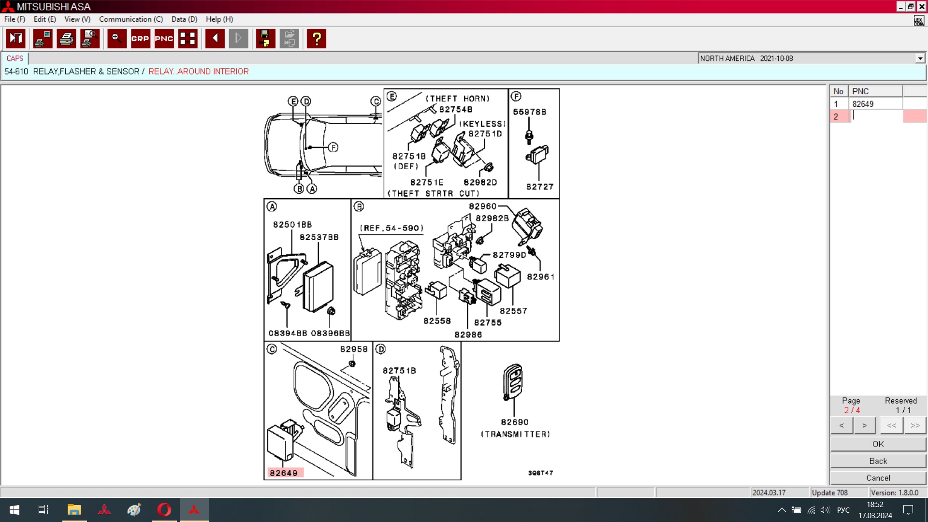
Task: Click the PNC toolbar button
Action: (x=164, y=39)
